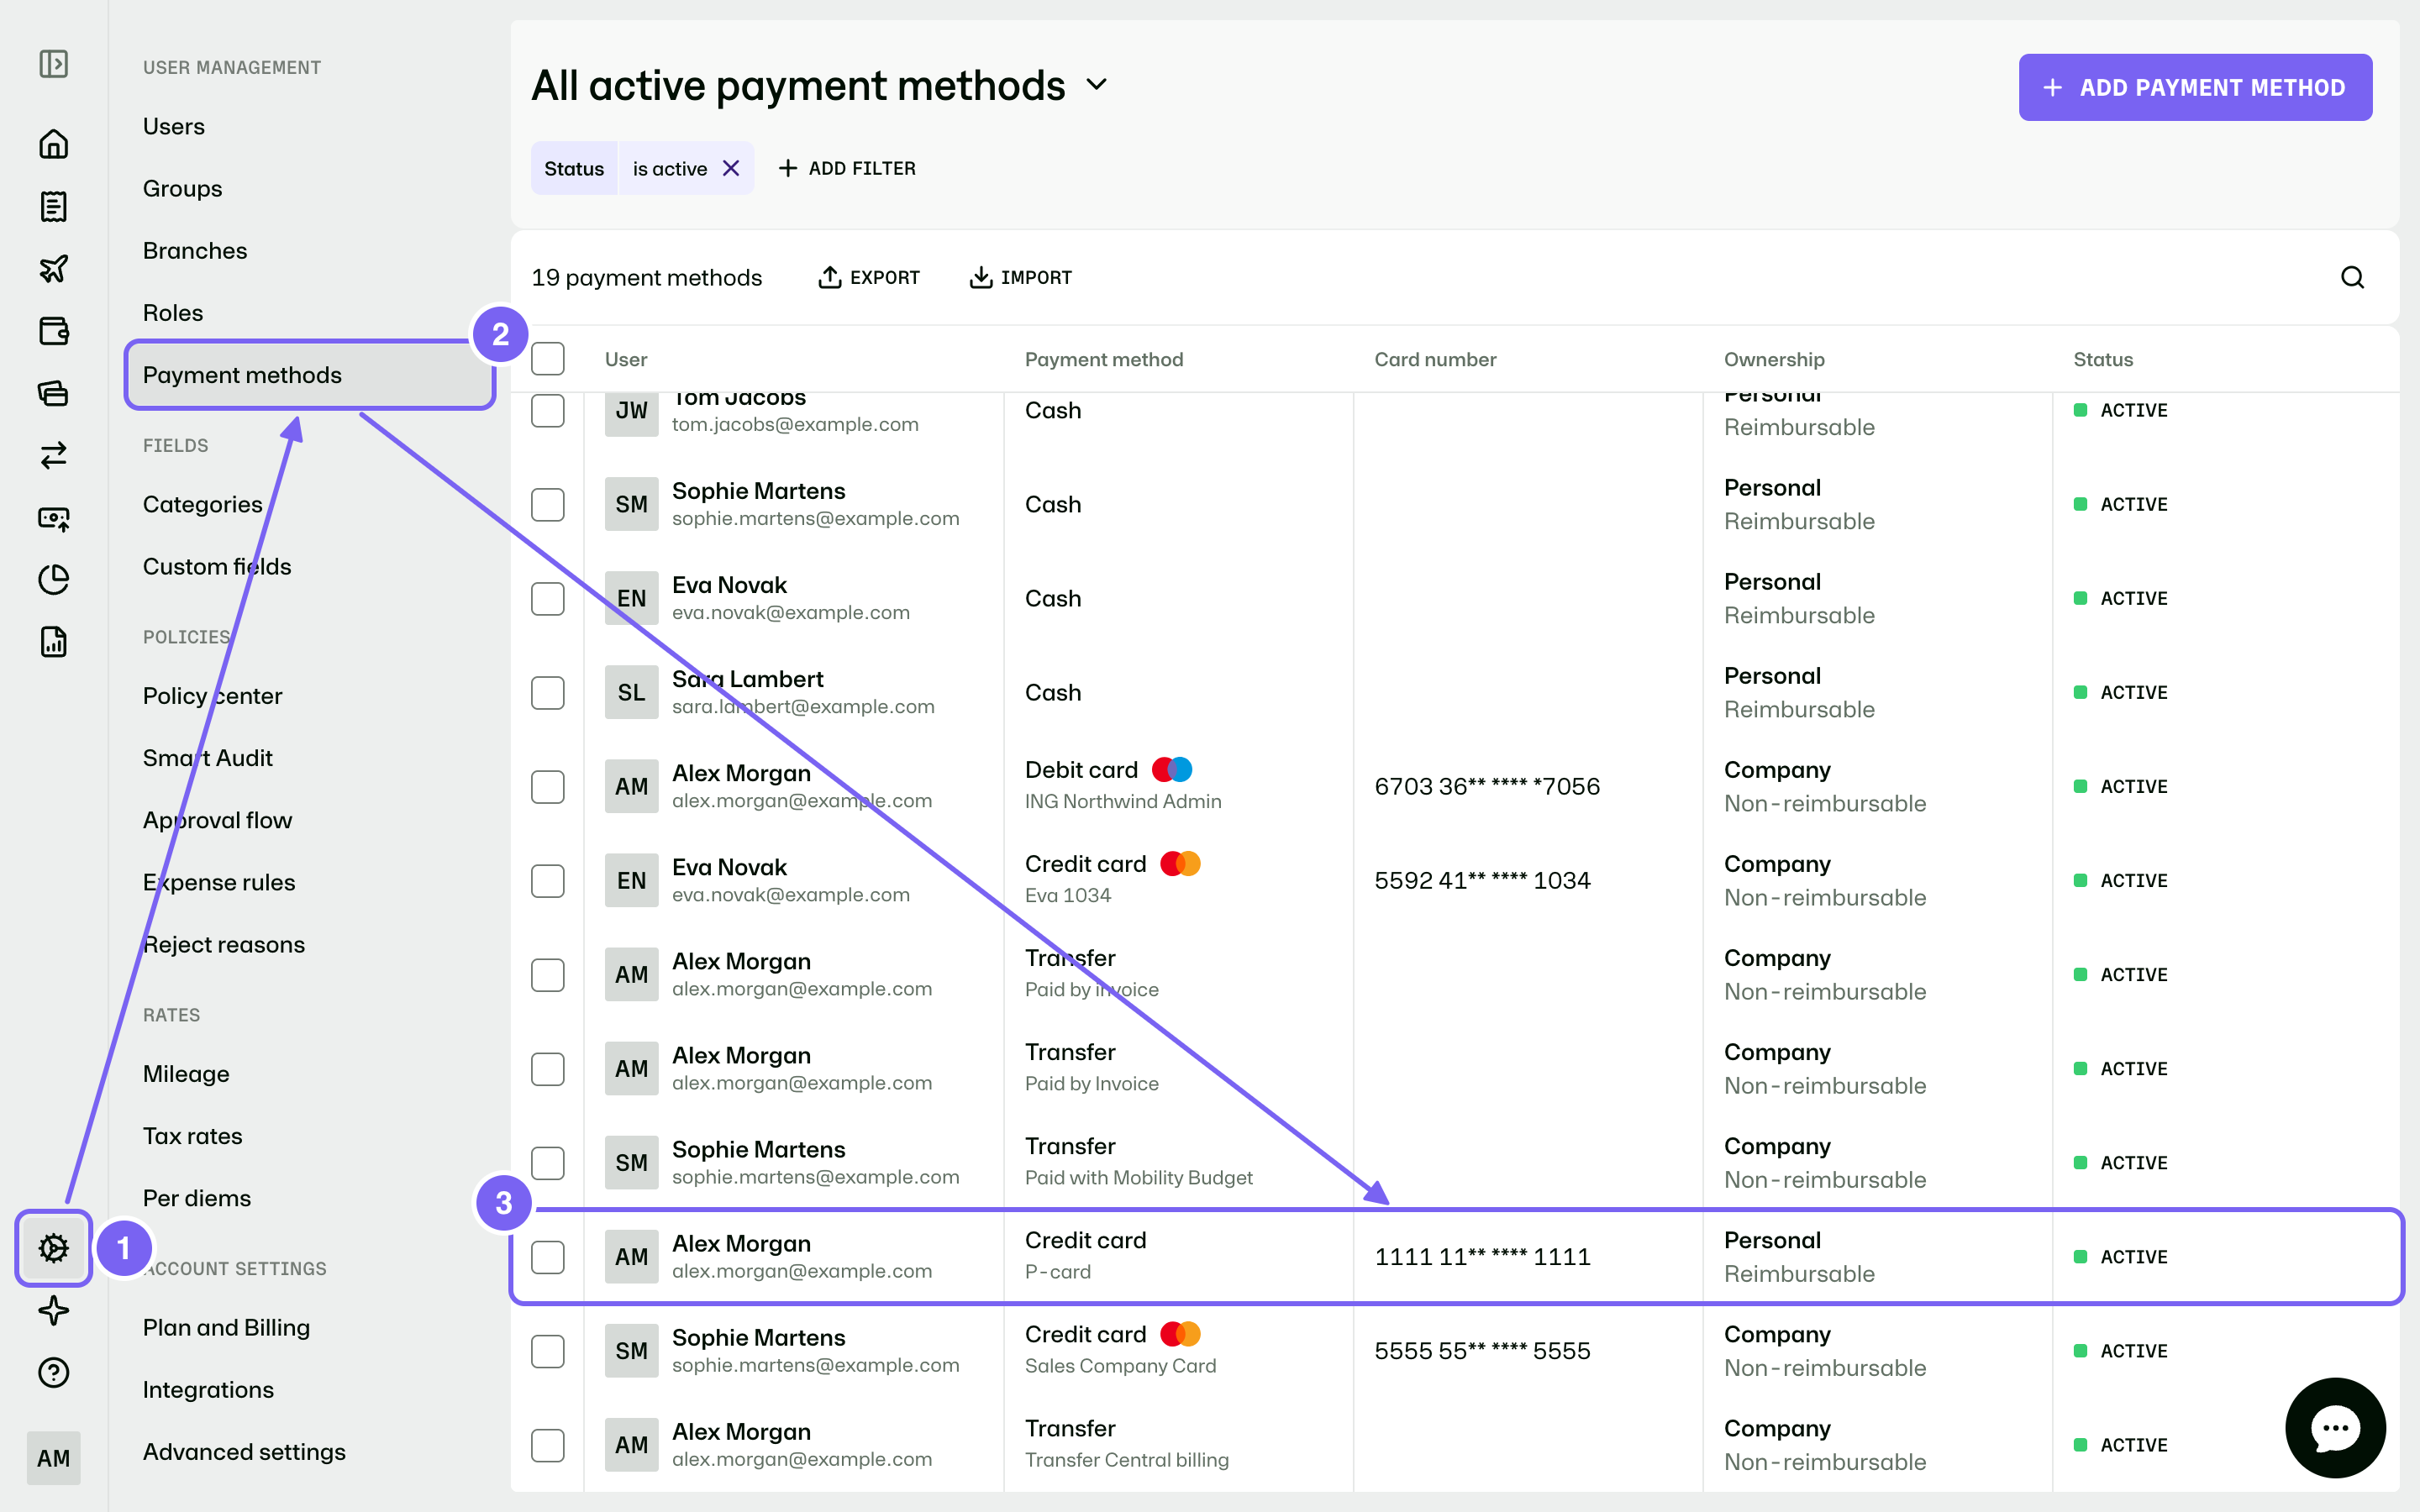The image size is (2420, 1512).
Task: Open the Approval flow page
Action: coord(217,820)
